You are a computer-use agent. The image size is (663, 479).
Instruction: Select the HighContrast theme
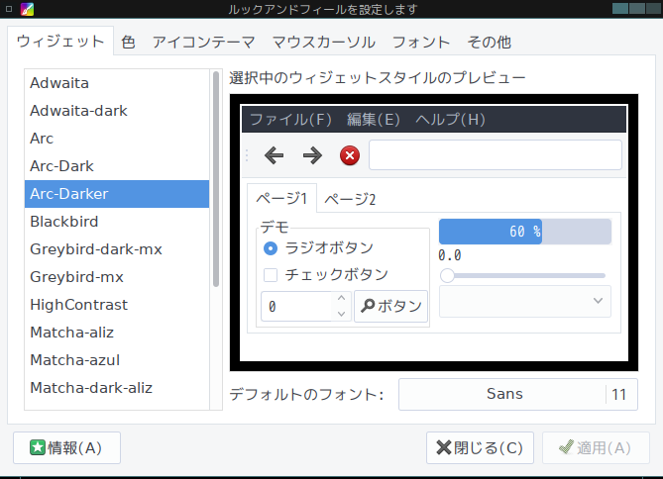click(117, 305)
